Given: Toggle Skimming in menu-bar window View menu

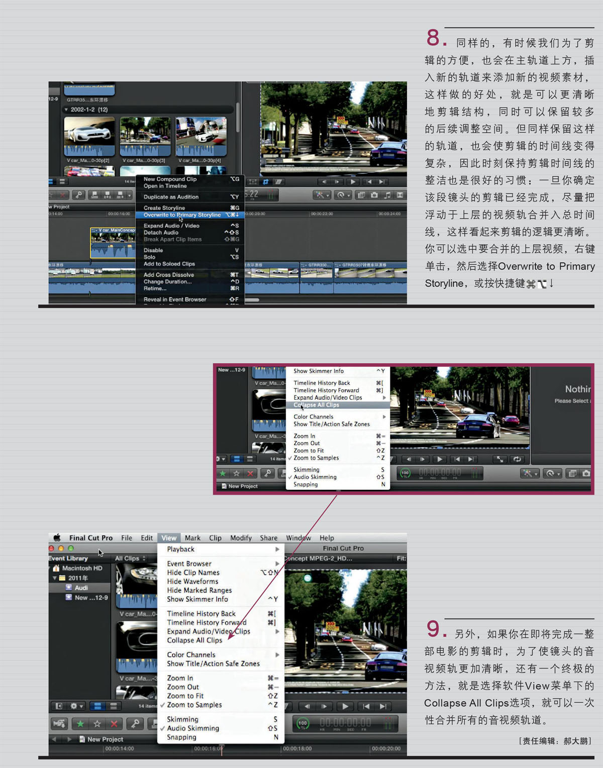Looking at the screenshot, I should point(222,719).
